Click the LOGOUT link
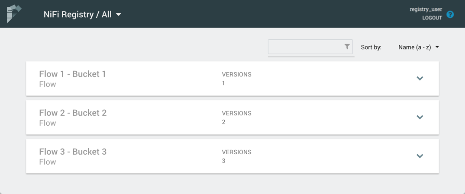465x194 pixels. click(x=432, y=18)
